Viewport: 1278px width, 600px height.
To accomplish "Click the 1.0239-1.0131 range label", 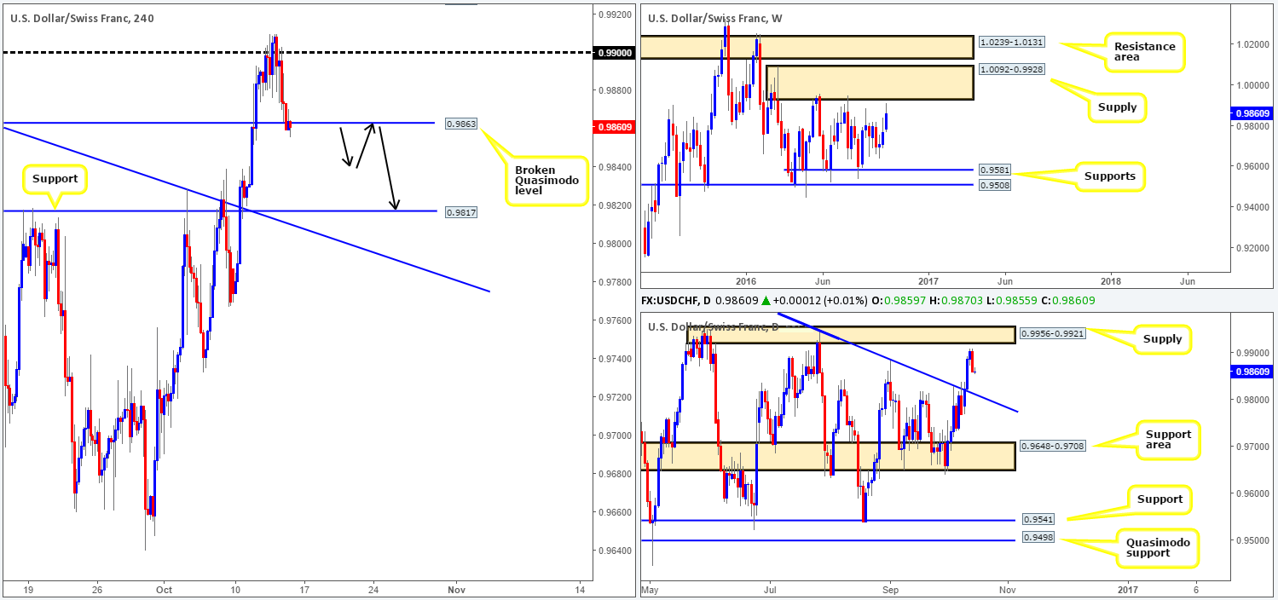I will (1010, 42).
